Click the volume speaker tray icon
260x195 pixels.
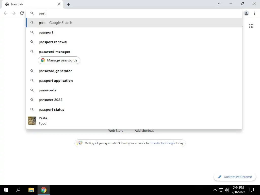click(227, 190)
